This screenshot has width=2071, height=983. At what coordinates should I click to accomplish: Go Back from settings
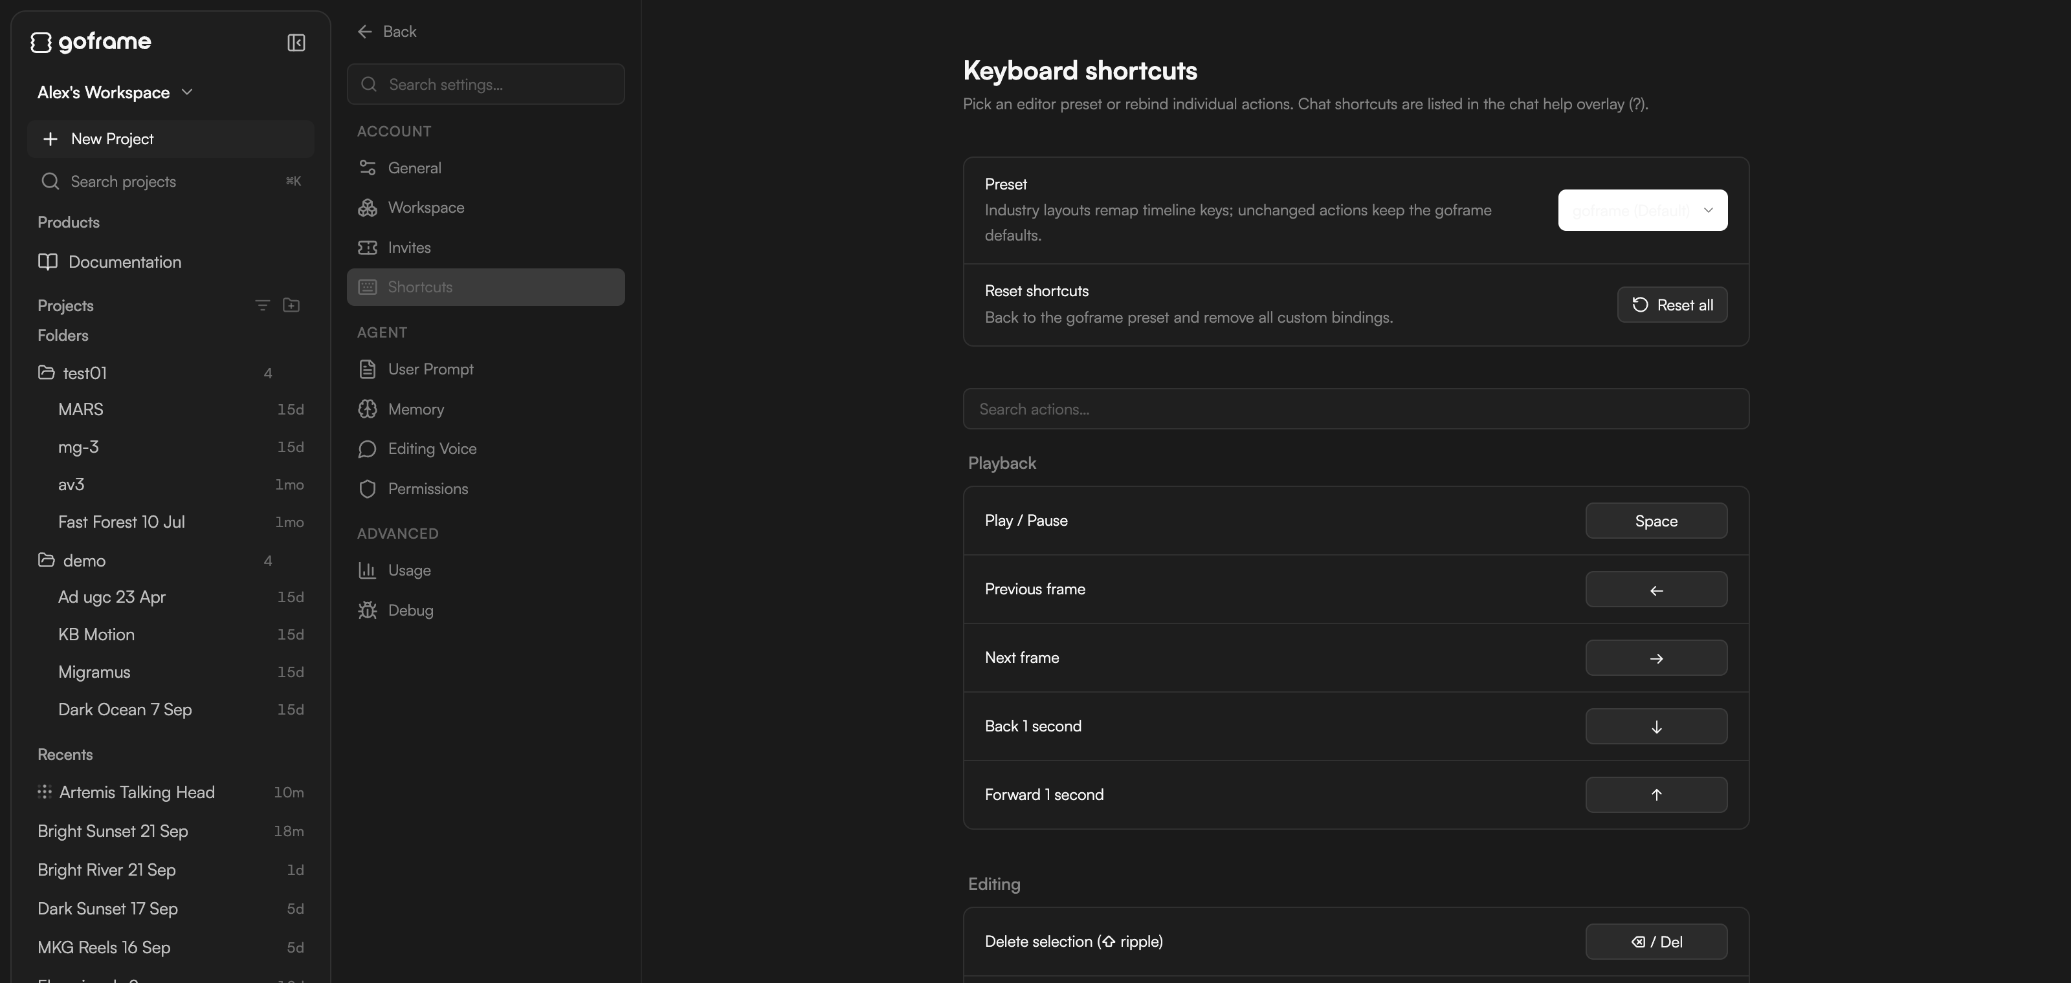click(x=388, y=31)
